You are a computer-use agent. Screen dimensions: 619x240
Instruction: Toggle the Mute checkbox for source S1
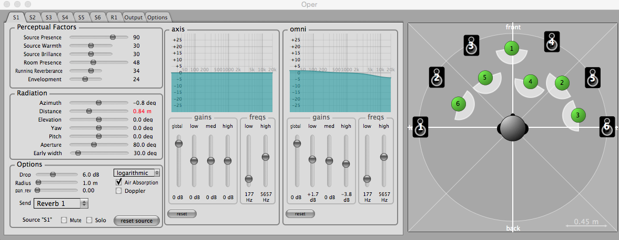click(x=64, y=220)
